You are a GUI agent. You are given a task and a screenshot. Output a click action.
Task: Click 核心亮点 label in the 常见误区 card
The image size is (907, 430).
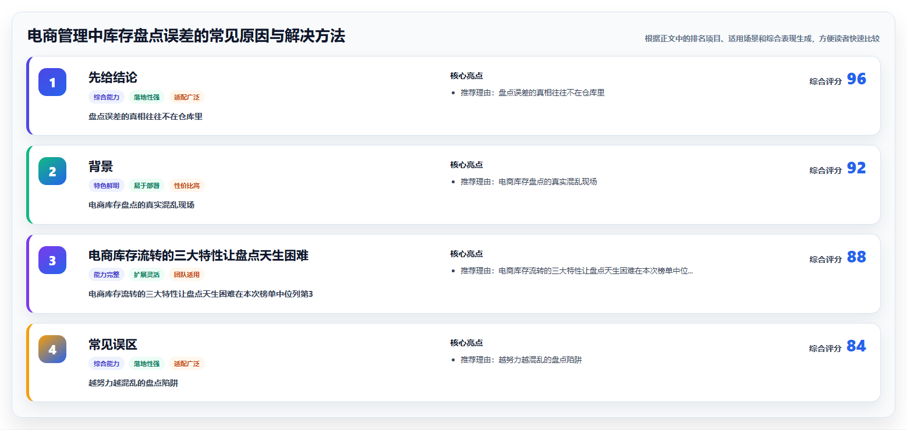466,343
